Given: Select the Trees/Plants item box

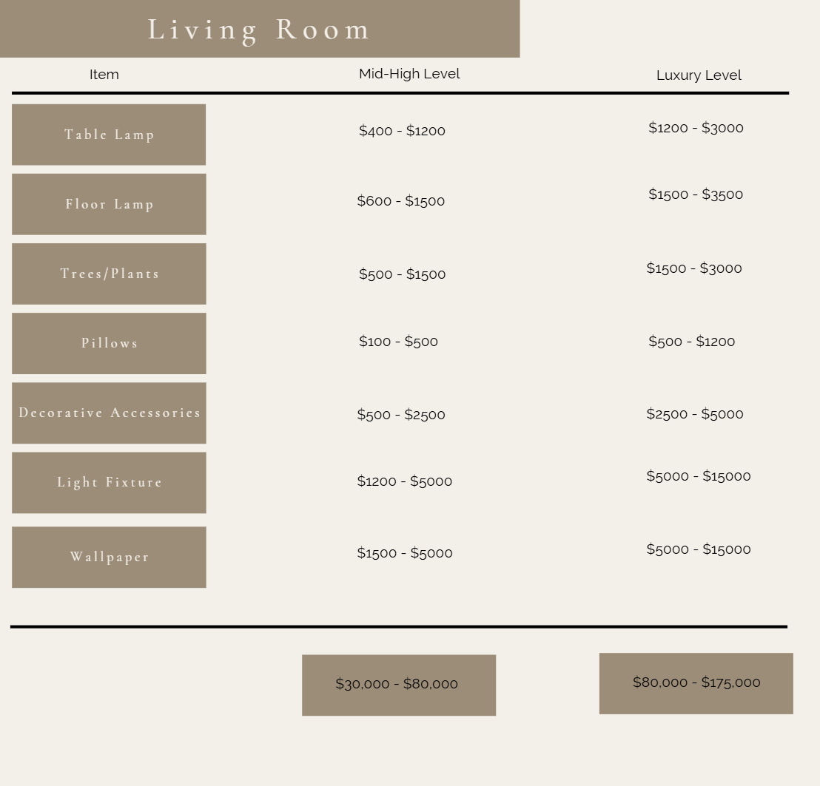Looking at the screenshot, I should (109, 274).
